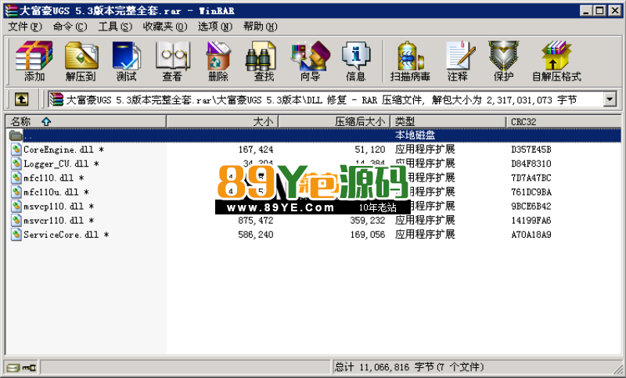Click the 875,472 size value
Viewport: 626px width, 378px height.
(256, 221)
